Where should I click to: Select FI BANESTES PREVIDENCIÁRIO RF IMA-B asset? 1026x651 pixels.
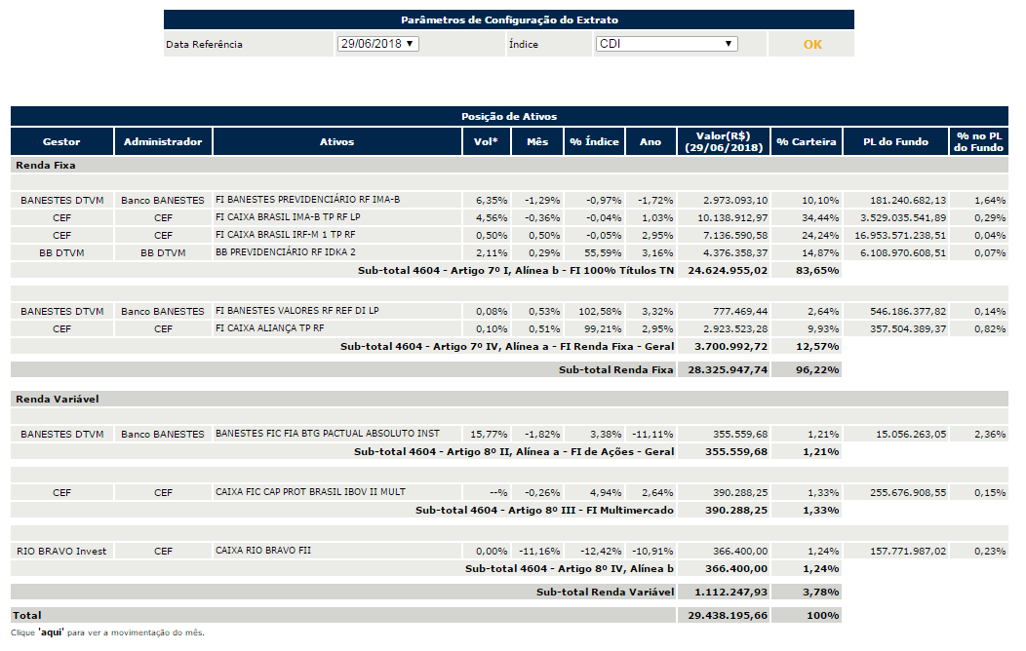click(x=307, y=200)
